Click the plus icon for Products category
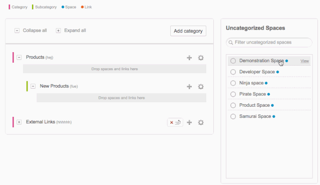Image resolution: width=320 pixels, height=185 pixels. (189, 58)
